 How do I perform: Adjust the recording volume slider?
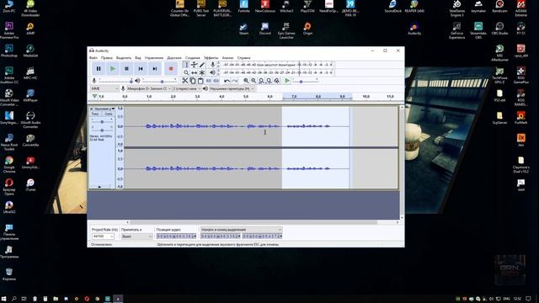115,81
